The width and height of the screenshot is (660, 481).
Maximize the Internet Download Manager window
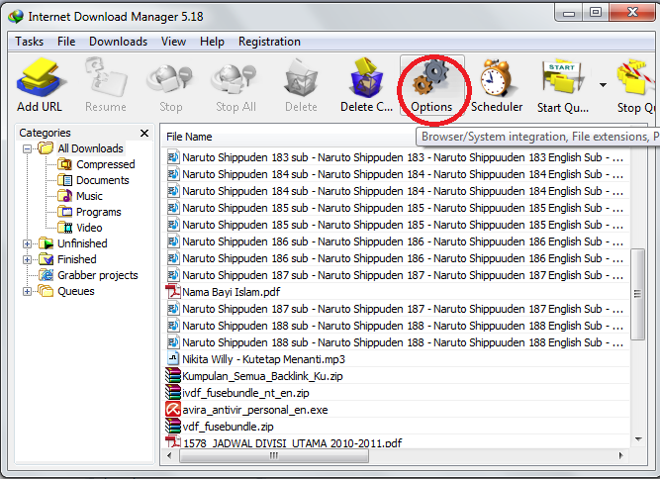coord(595,12)
